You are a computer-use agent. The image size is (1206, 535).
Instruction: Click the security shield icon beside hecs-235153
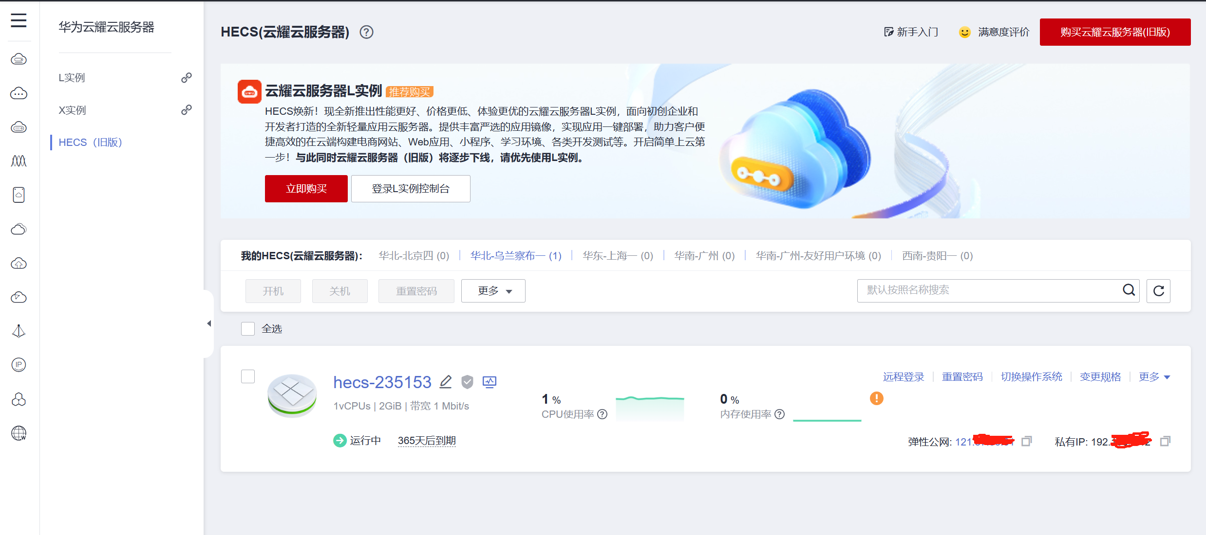pos(467,382)
